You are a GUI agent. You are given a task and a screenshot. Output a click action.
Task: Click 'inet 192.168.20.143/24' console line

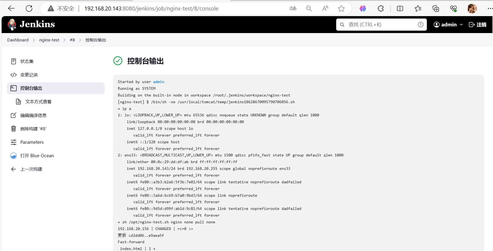pyautogui.click(x=208, y=168)
